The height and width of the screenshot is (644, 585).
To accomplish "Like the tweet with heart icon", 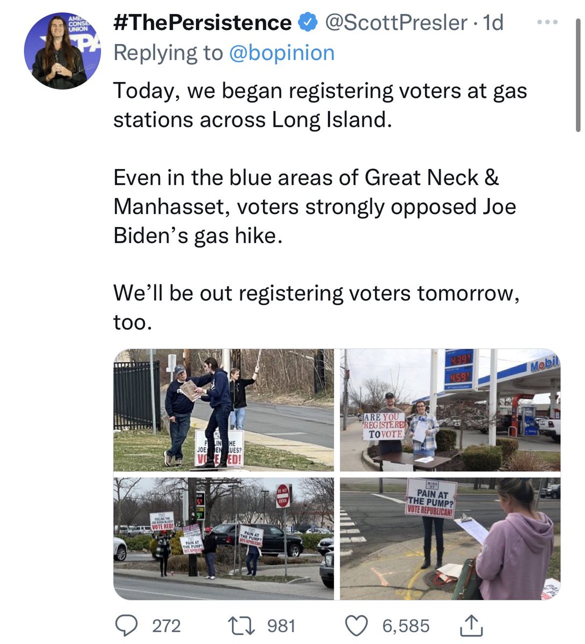I will pyautogui.click(x=356, y=626).
